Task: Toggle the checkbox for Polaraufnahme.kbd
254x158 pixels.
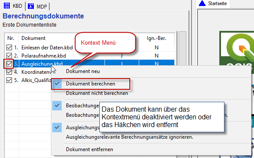Action: pyautogui.click(x=9, y=56)
